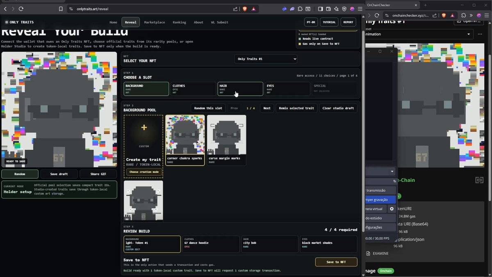Switch to the Marketplace nav tab
This screenshot has width=492, height=277.
pos(155,22)
